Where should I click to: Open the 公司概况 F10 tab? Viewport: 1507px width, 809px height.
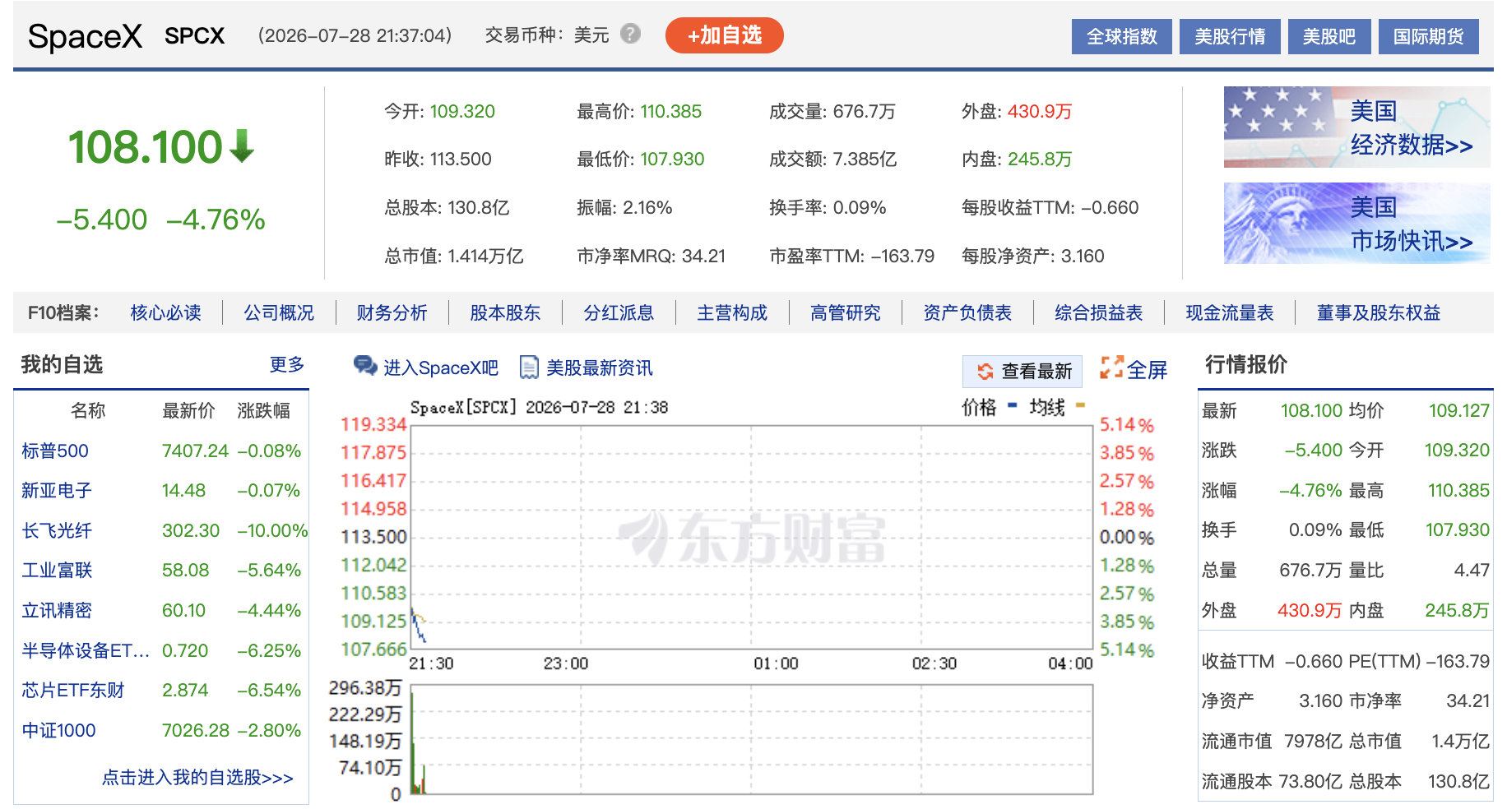click(279, 312)
